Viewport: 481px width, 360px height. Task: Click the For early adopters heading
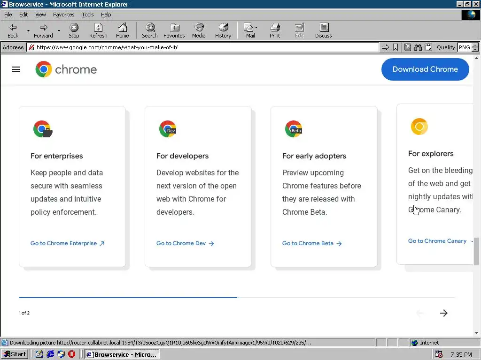coord(314,156)
